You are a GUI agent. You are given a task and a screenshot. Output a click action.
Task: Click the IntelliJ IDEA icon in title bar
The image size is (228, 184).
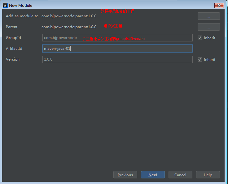pyautogui.click(x=5, y=5)
